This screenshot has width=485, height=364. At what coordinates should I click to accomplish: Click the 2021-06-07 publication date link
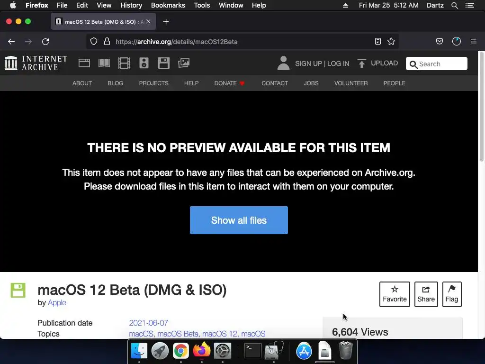coord(148,323)
